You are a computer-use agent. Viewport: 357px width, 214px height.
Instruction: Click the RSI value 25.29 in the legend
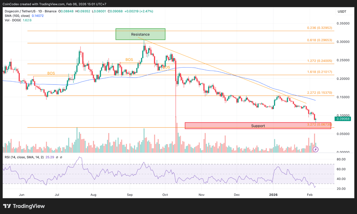(x=50, y=157)
